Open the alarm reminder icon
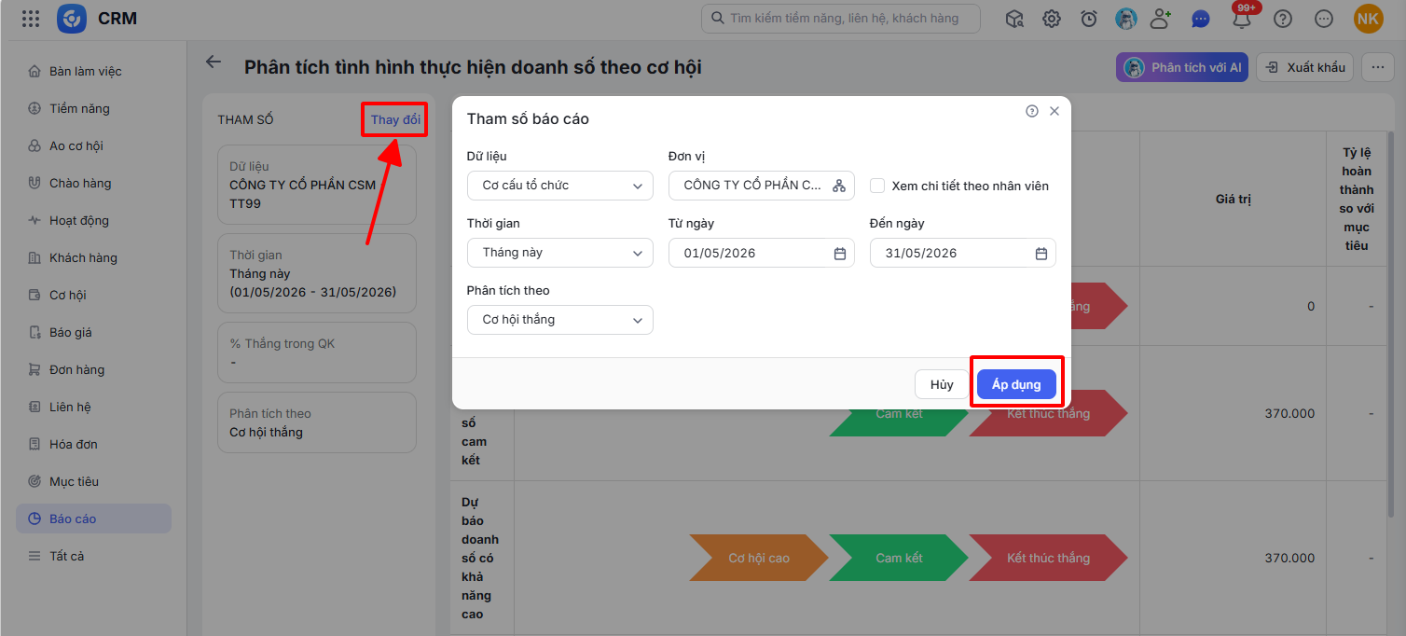The width and height of the screenshot is (1406, 636). pos(1089,19)
